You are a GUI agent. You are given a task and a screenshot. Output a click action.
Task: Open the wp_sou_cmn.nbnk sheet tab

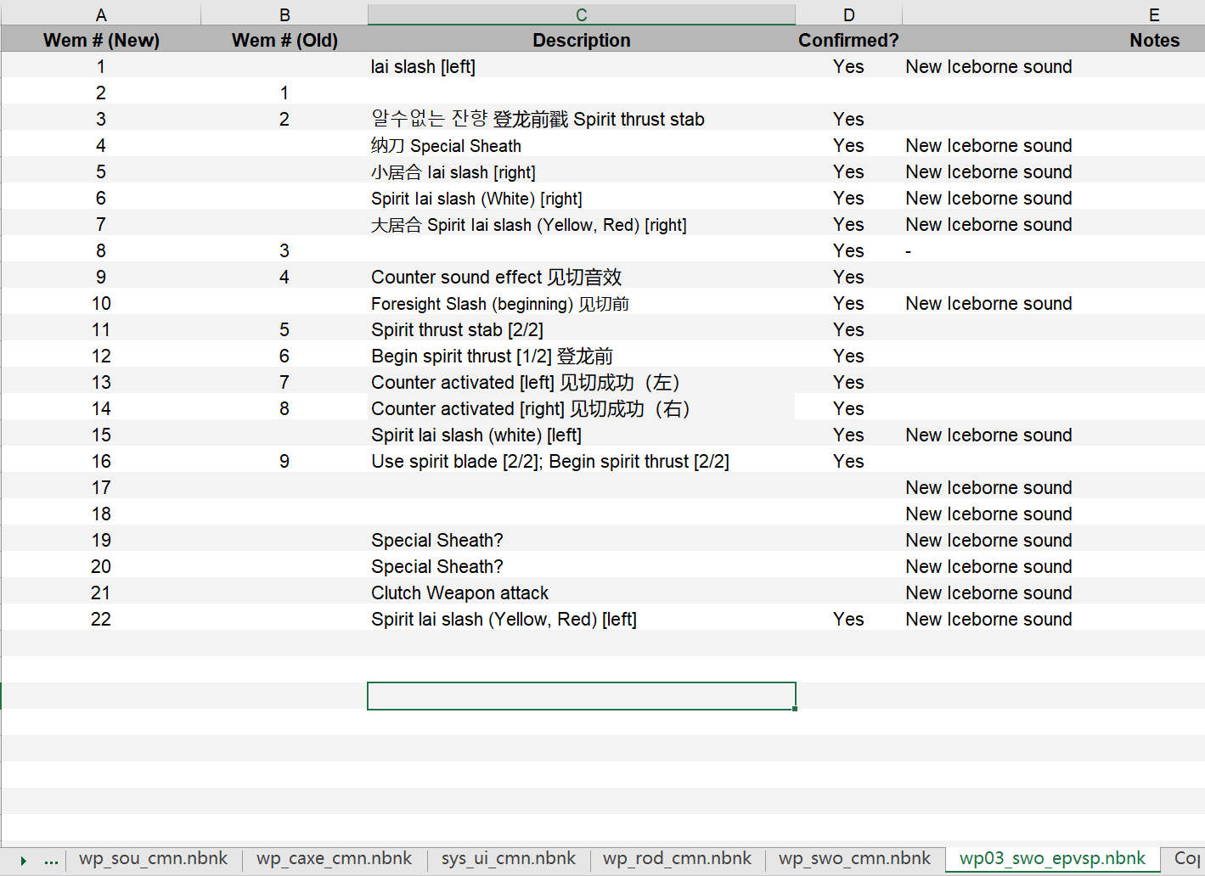click(x=154, y=858)
